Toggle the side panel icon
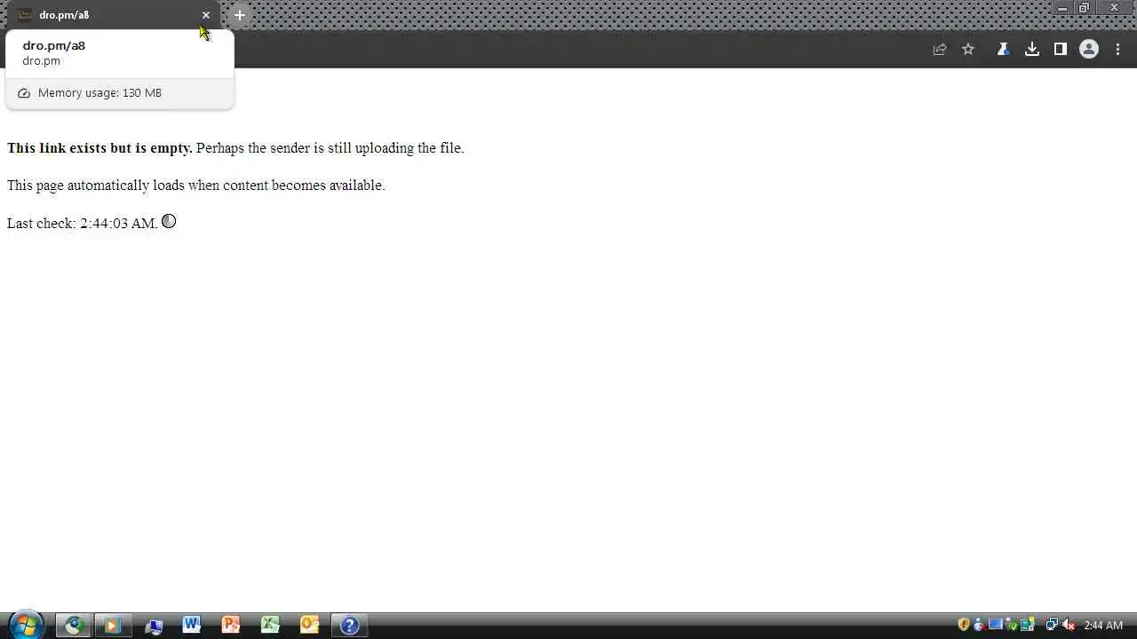The height and width of the screenshot is (639, 1137). [1060, 50]
